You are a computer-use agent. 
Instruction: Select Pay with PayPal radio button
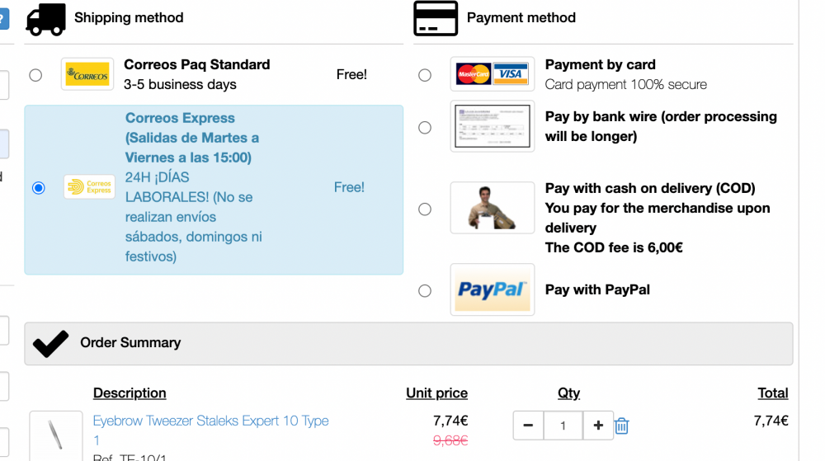click(425, 290)
